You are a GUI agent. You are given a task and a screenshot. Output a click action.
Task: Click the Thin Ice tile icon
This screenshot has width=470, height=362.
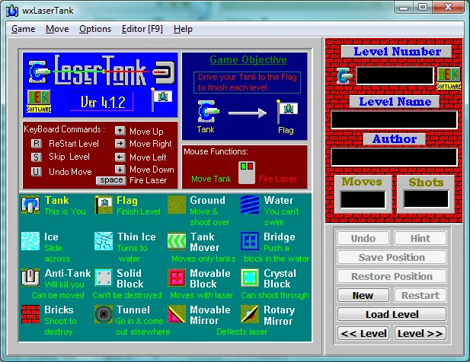tap(104, 241)
